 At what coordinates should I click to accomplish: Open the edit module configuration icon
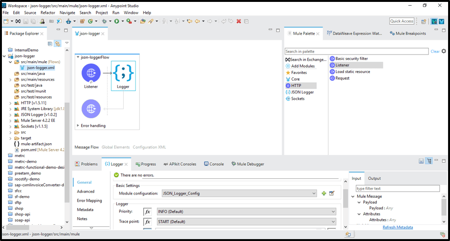(332, 194)
